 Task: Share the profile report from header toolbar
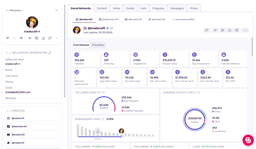pos(215,30)
